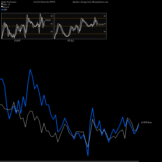
Task: Click the FULL stochastic chart panel
Action: click(x=80, y=26)
